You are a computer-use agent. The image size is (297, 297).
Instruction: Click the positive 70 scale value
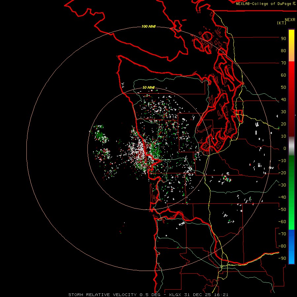(x=283, y=63)
